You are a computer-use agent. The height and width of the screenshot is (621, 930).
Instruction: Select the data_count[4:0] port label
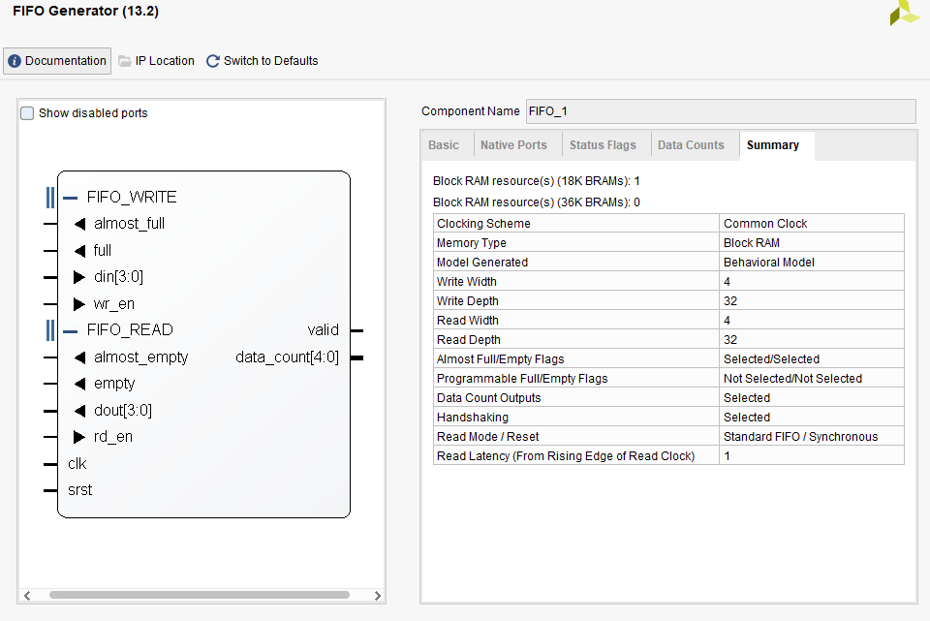click(x=287, y=357)
